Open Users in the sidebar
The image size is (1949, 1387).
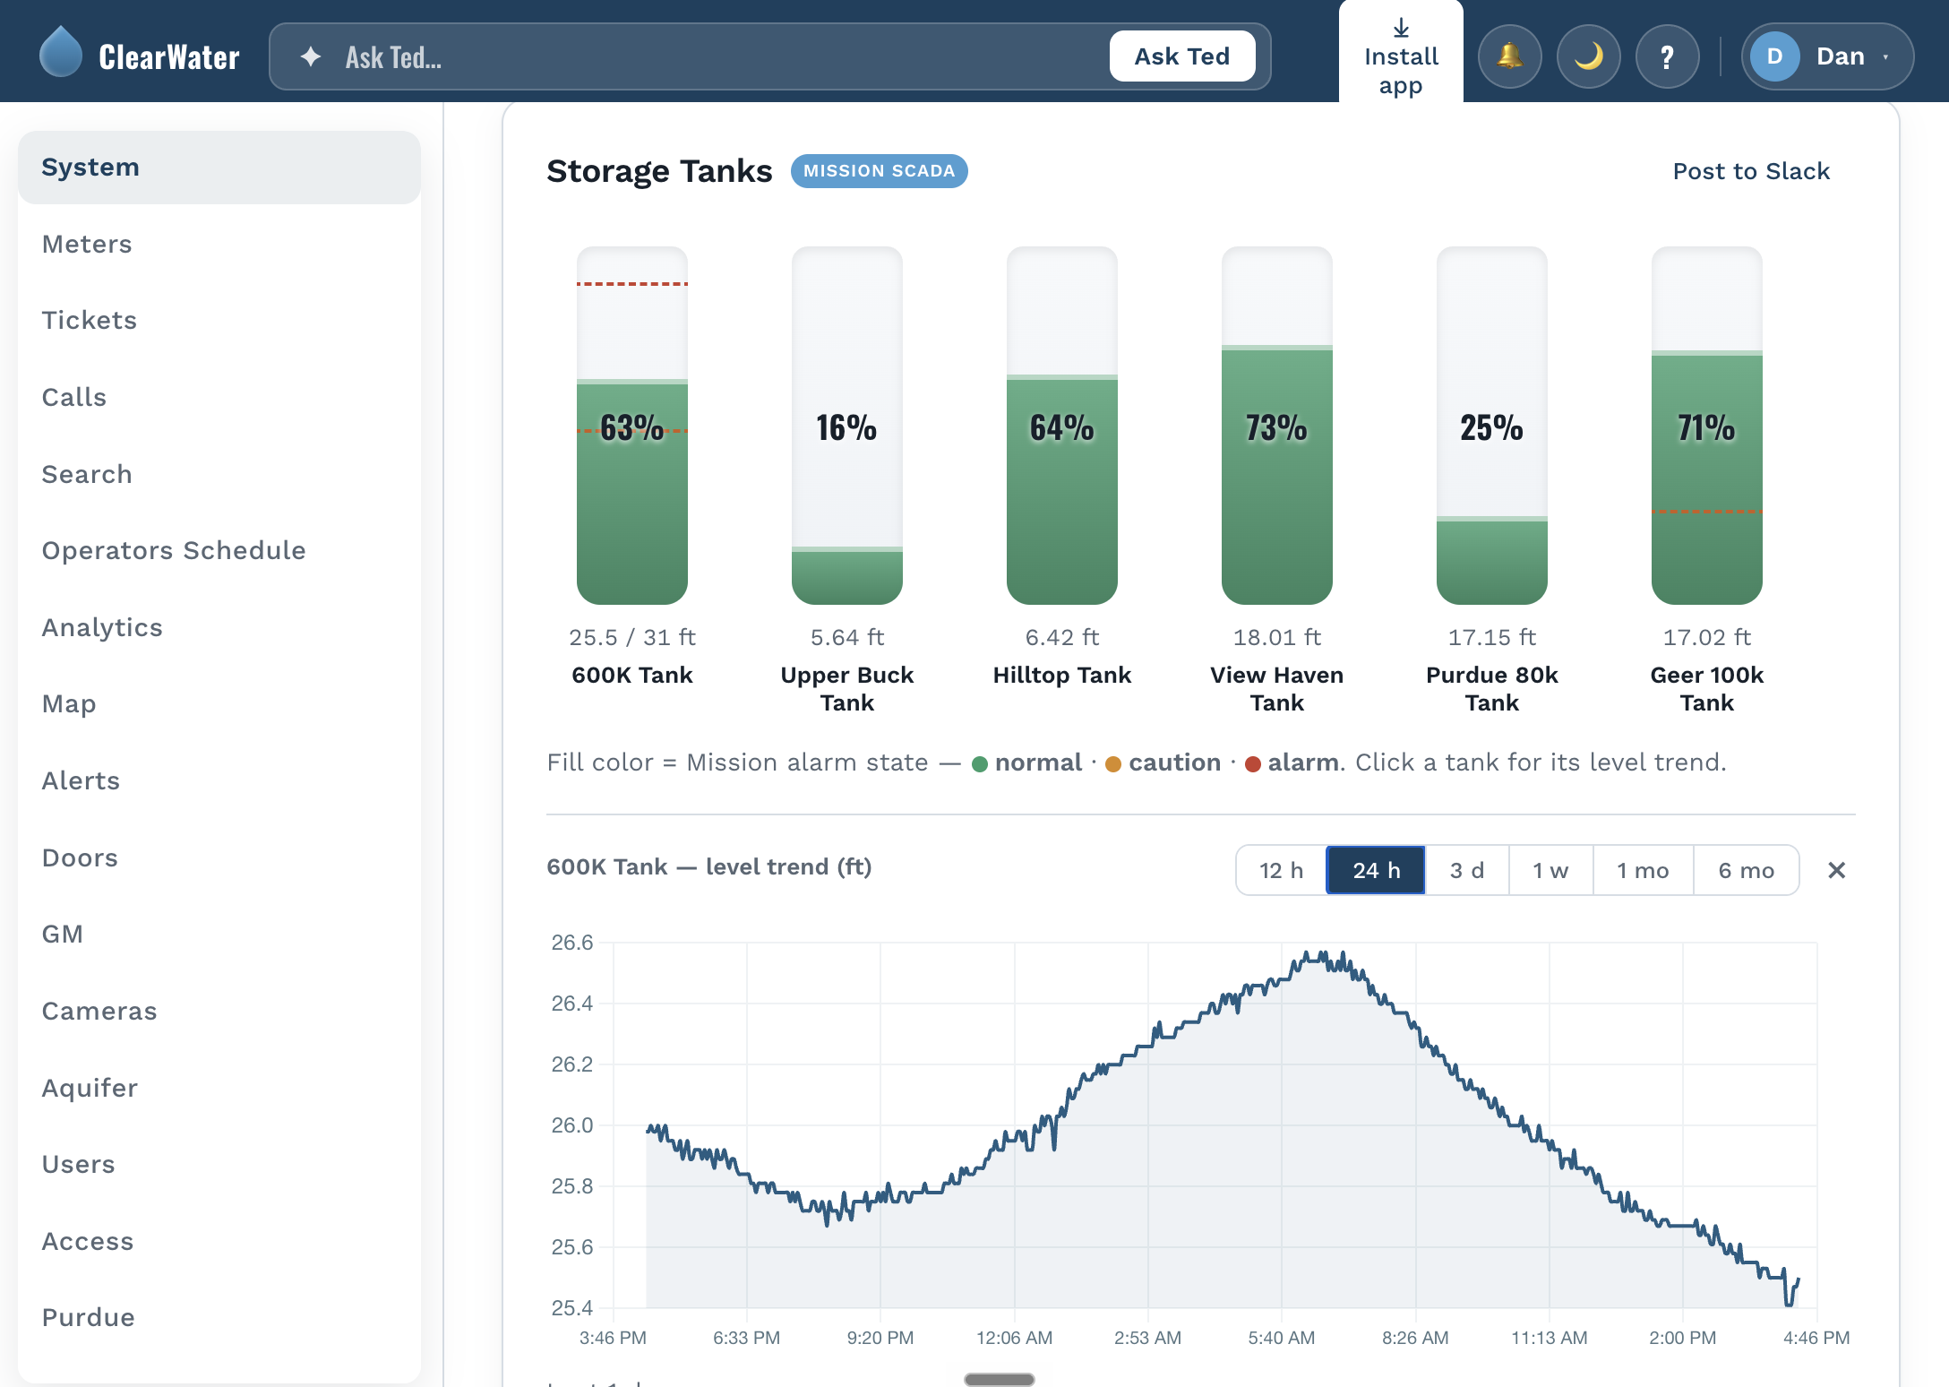[219, 1164]
